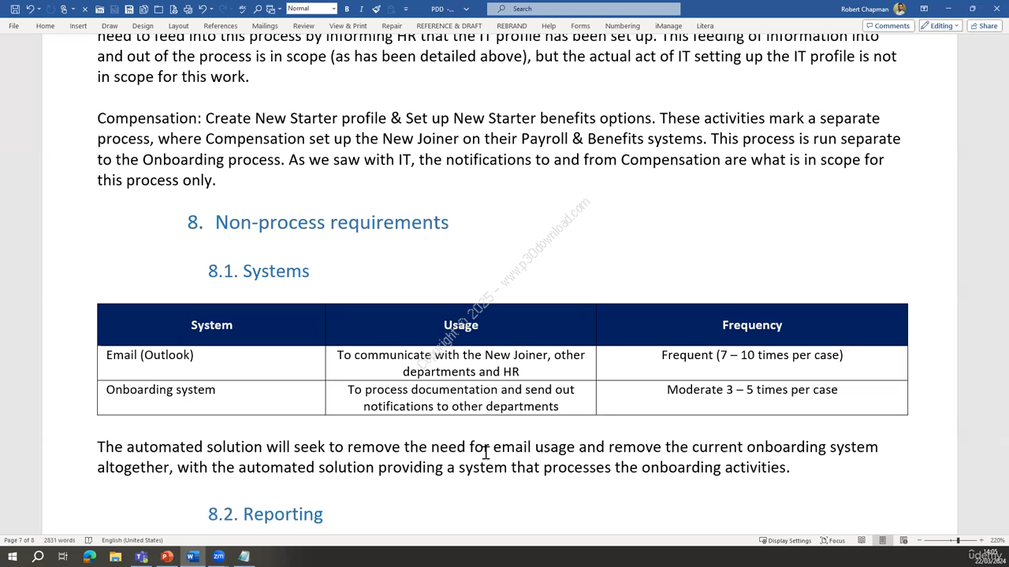The width and height of the screenshot is (1009, 567).
Task: Select the Format Painter brush icon
Action: (376, 9)
